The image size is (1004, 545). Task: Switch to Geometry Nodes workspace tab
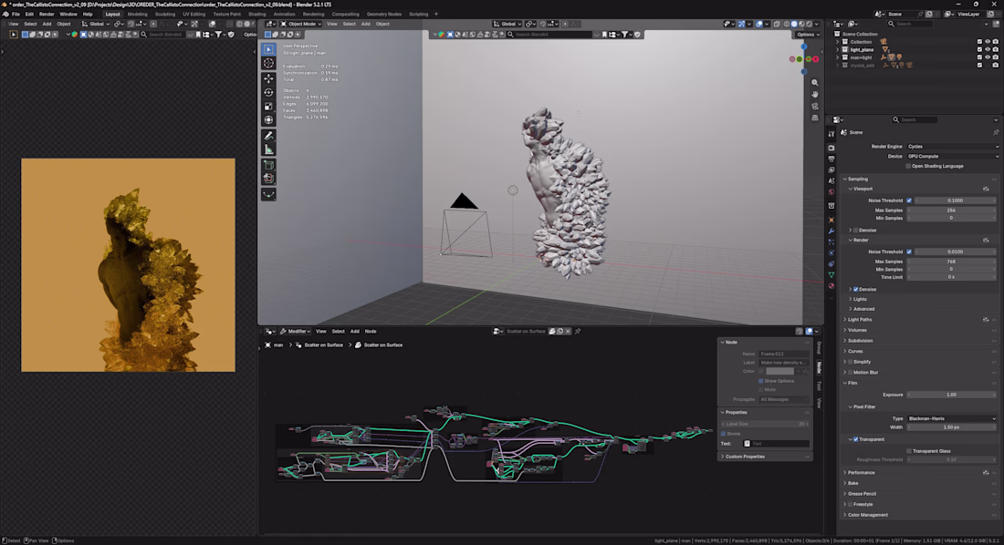click(x=384, y=14)
